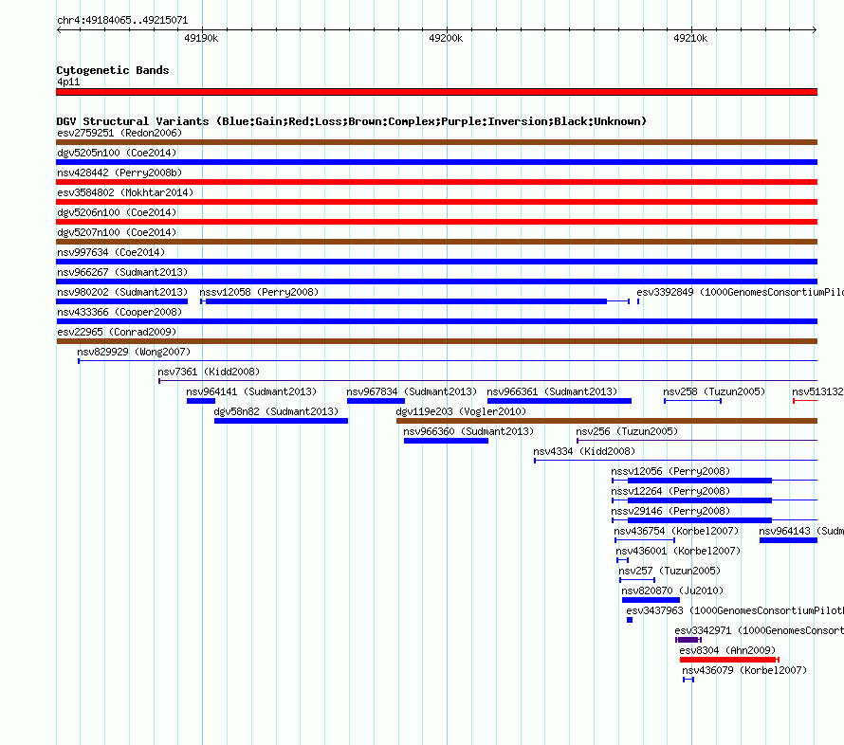
Task: Click the 49200k ruler tick label
Action: (x=446, y=38)
